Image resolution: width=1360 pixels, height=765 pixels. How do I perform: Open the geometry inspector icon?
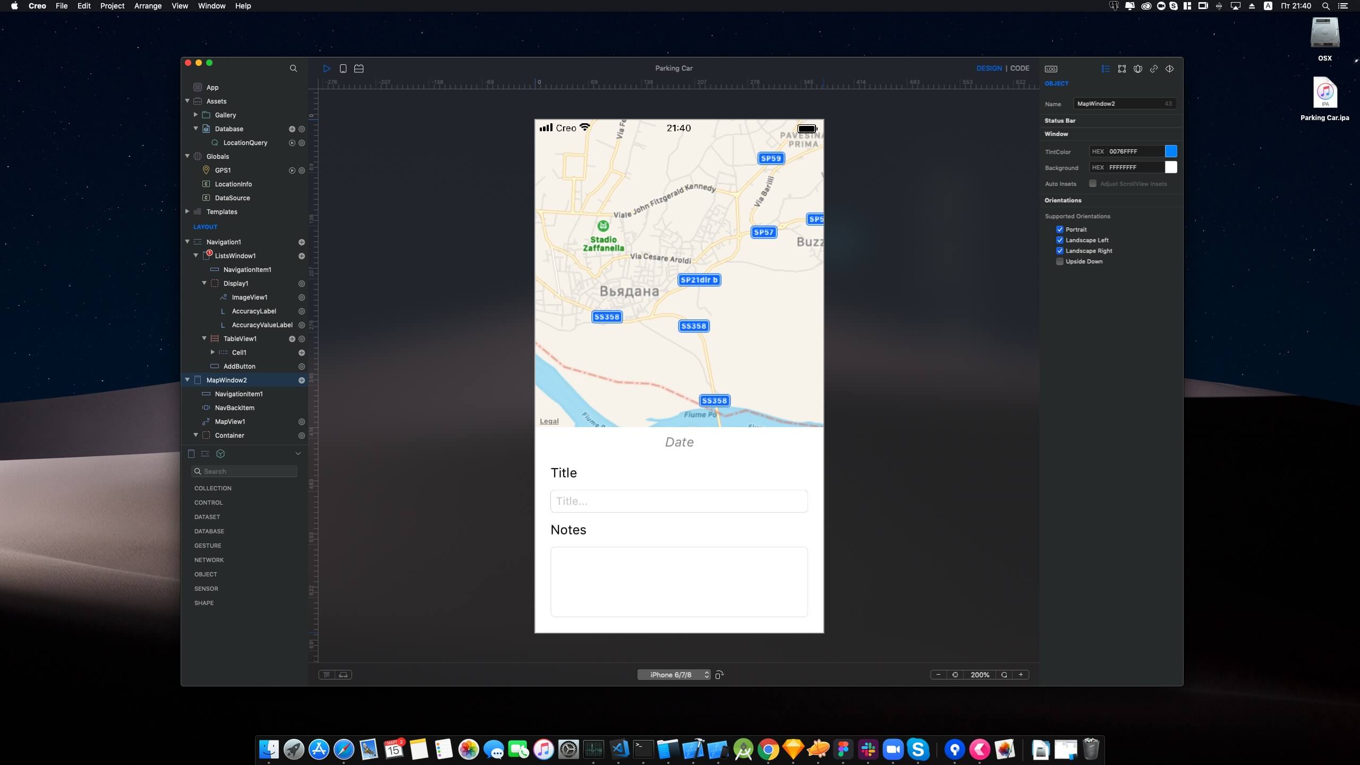tap(1121, 69)
